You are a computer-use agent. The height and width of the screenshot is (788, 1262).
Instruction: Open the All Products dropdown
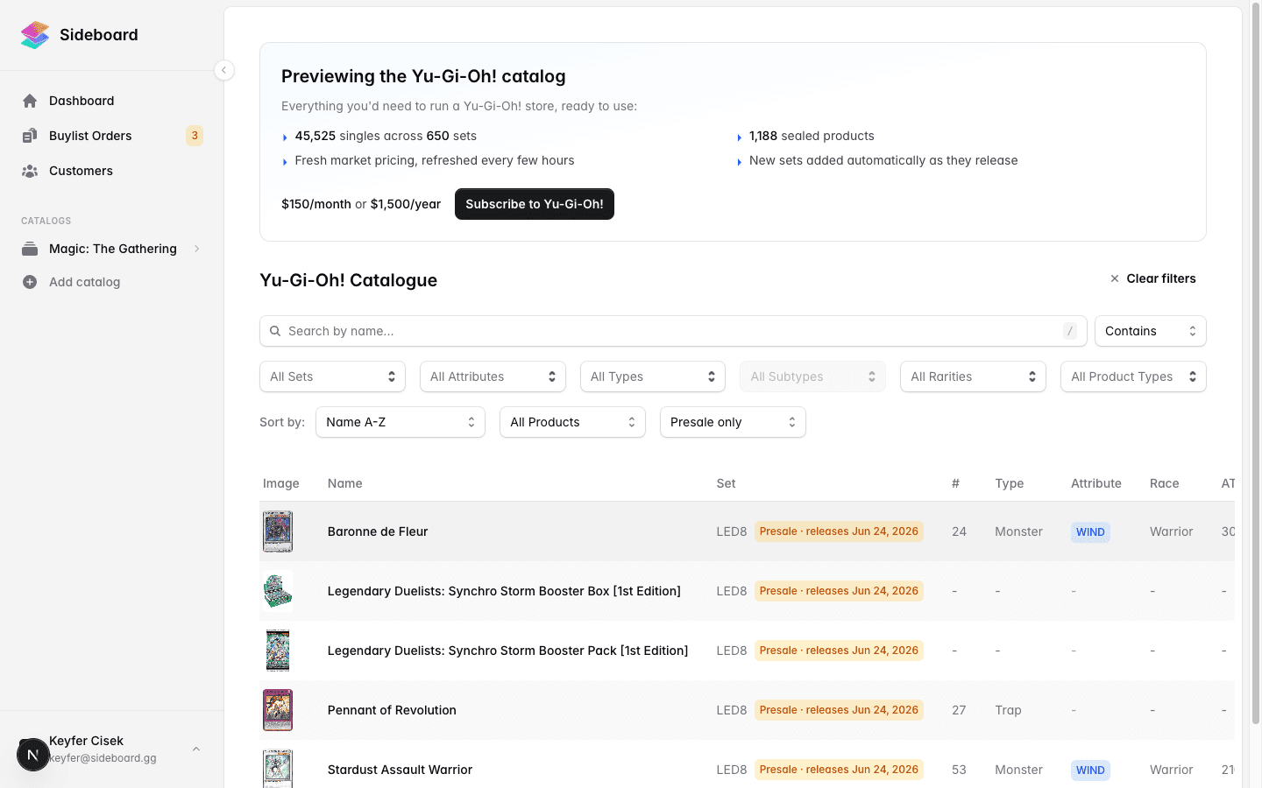coord(572,422)
